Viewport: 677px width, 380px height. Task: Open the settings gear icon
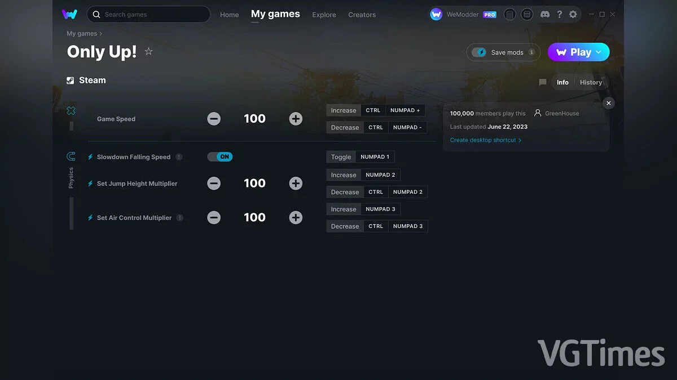click(573, 15)
